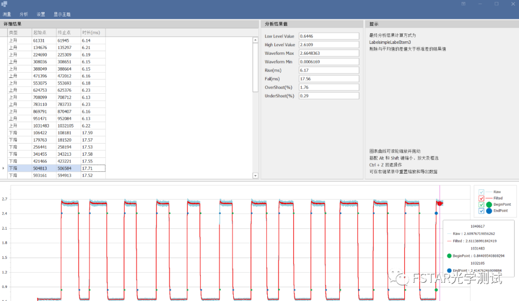Viewport: 519px width, 301px height.
Task: Toggle the Filted series checkbox
Action: [x=482, y=198]
